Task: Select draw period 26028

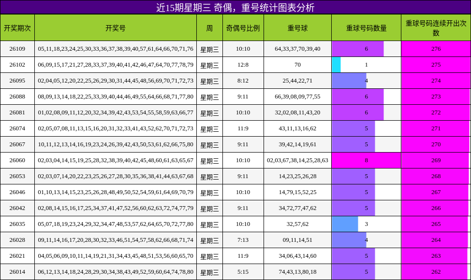Action: [x=17, y=239]
